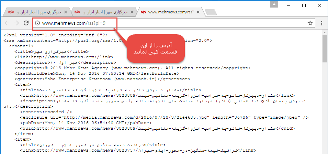This screenshot has width=328, height=154.
Task: Click the address bar URL field
Action: pos(174,23)
